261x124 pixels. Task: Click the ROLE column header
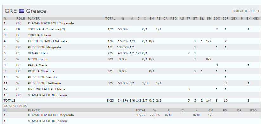[x=21, y=19]
